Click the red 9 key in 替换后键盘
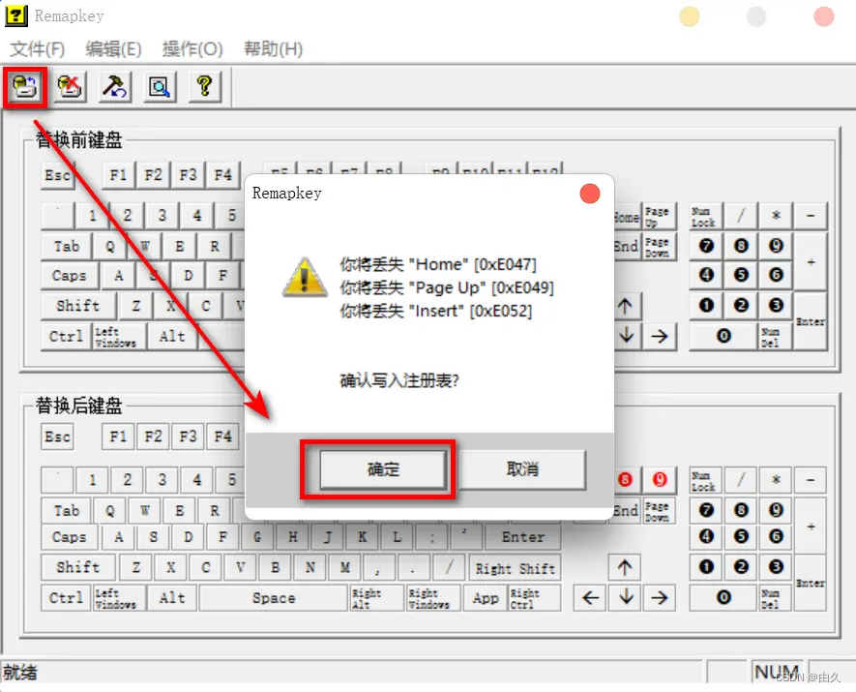856x692 pixels. coord(660,479)
